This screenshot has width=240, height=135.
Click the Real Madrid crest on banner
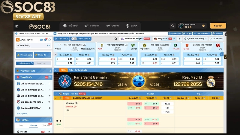[x=211, y=81]
